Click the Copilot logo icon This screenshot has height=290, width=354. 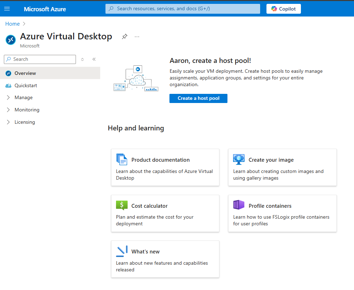(274, 9)
